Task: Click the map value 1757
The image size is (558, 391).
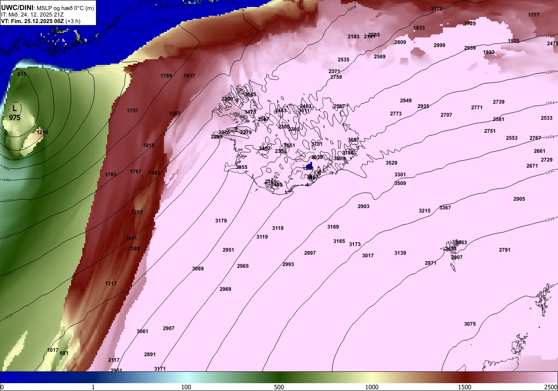Action: point(133,111)
